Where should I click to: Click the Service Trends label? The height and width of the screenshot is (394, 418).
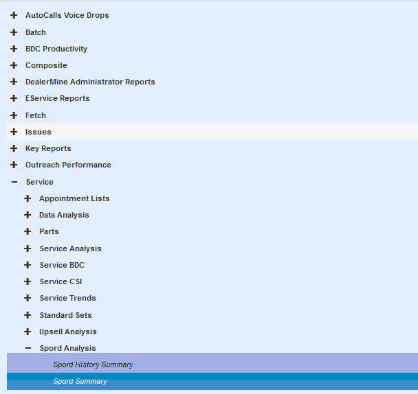67,298
